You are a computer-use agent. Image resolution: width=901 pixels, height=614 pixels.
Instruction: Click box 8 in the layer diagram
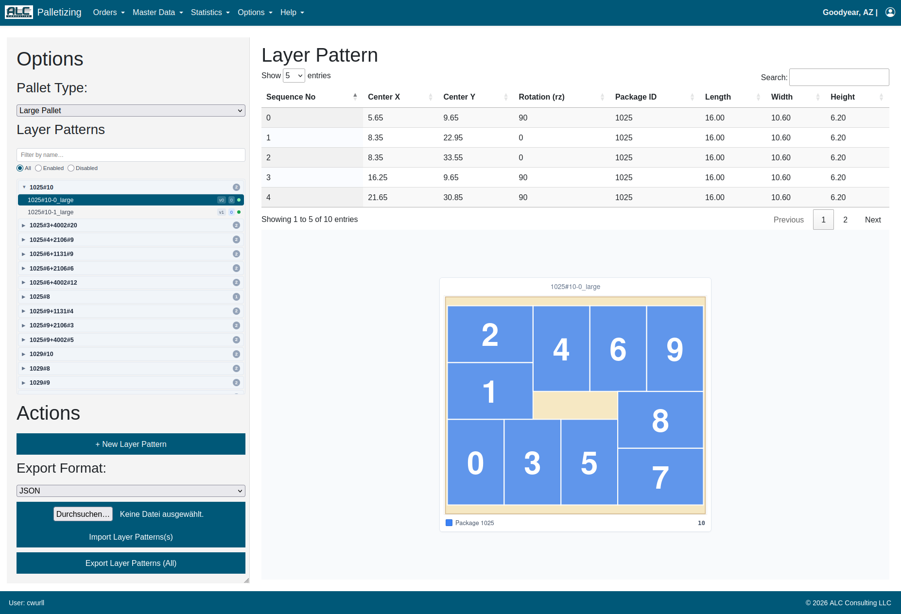[660, 420]
